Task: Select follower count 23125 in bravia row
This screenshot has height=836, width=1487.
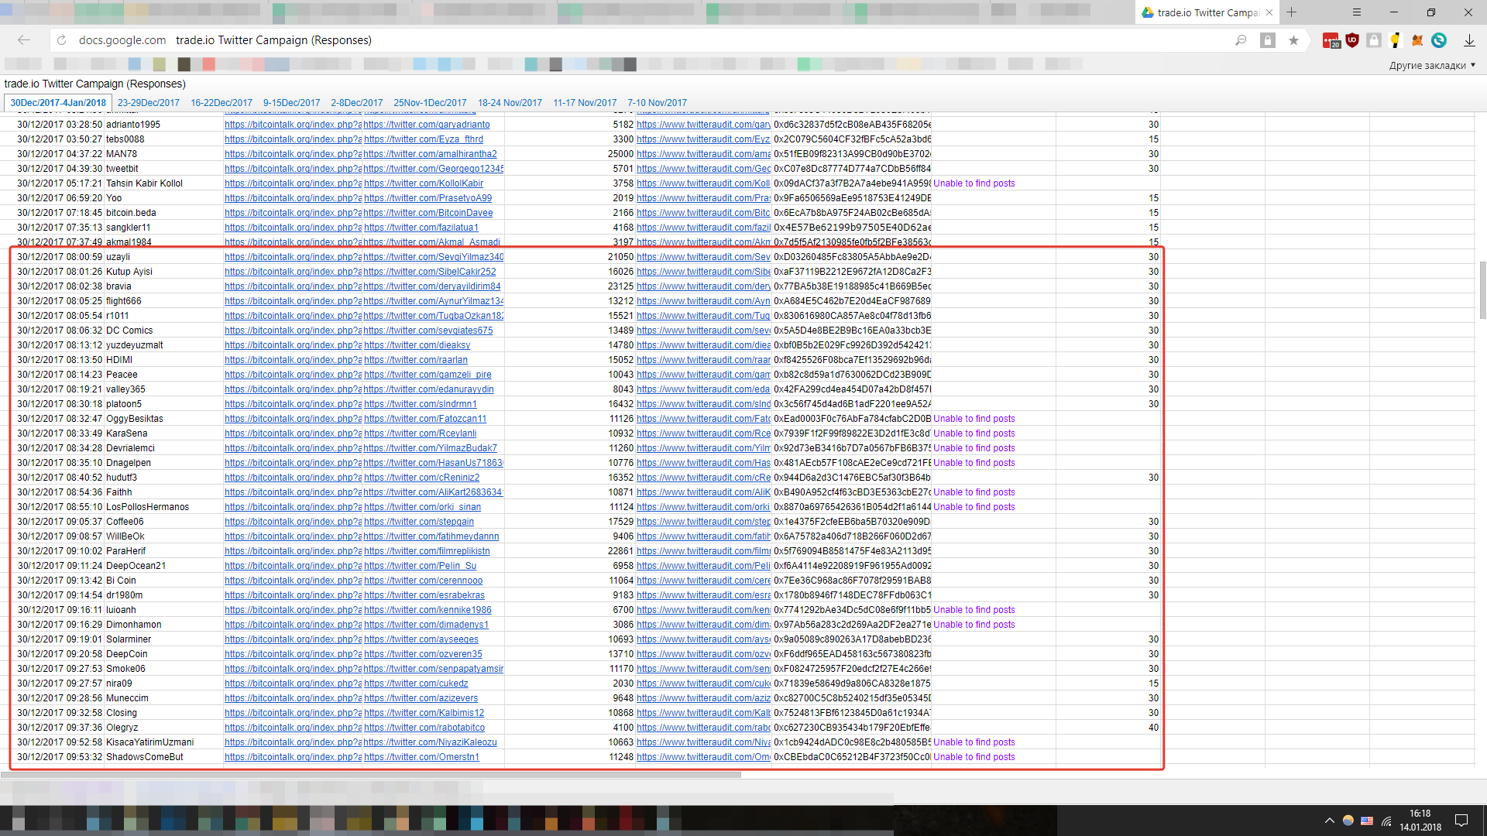Action: pos(620,286)
